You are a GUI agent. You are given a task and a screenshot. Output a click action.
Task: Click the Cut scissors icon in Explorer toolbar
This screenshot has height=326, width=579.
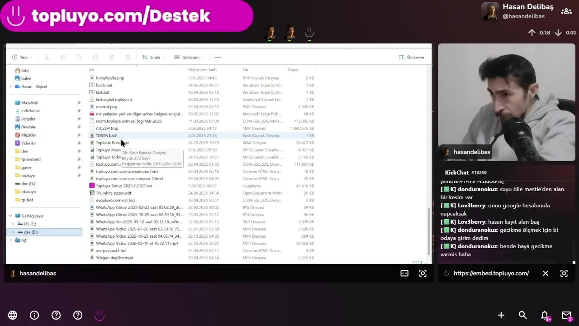click(47, 58)
